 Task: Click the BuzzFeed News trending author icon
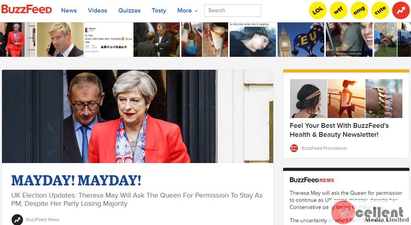[17, 220]
